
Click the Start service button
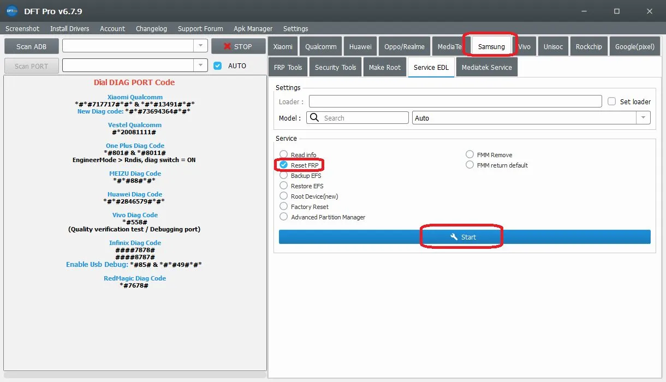tap(465, 237)
